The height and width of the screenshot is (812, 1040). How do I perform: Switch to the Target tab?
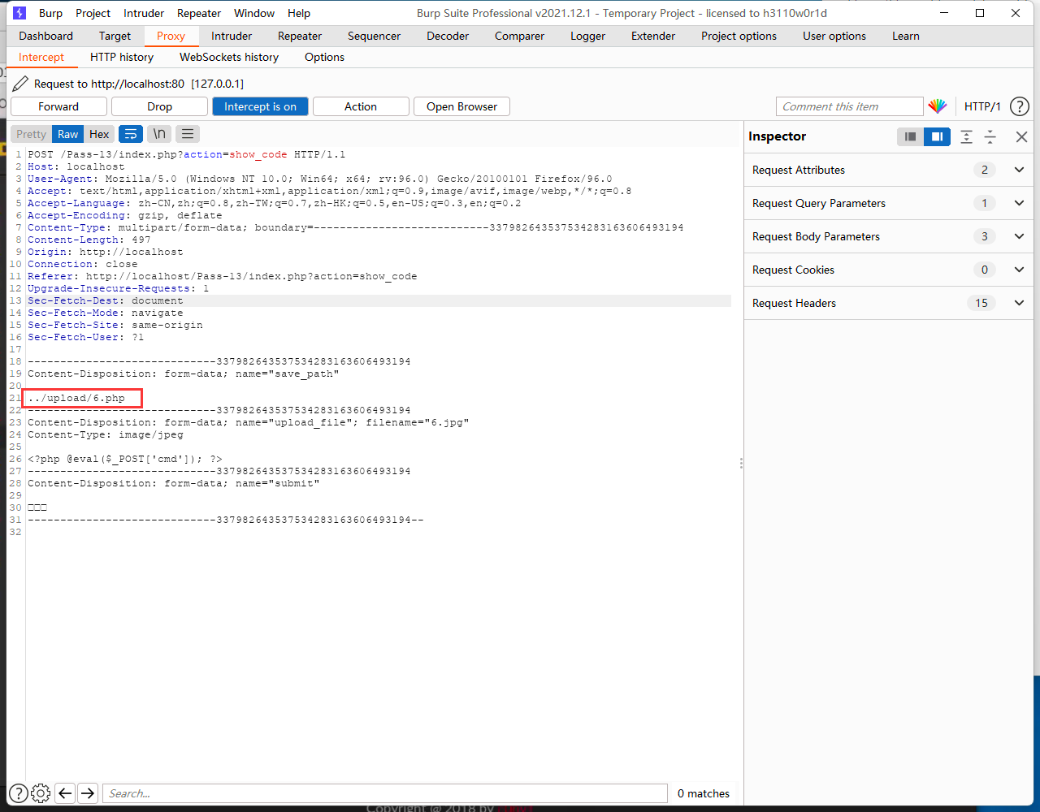[x=115, y=36]
